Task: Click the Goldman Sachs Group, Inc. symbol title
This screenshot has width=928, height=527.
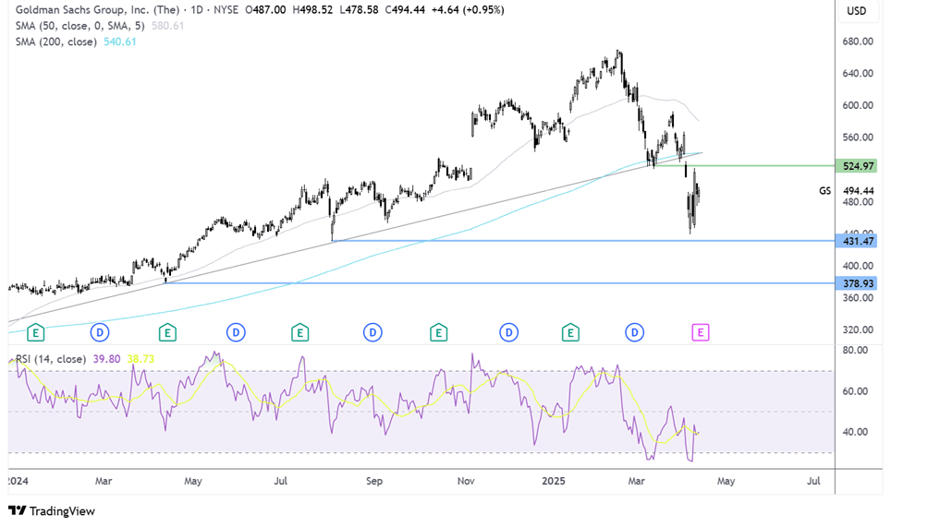Action: click(97, 10)
